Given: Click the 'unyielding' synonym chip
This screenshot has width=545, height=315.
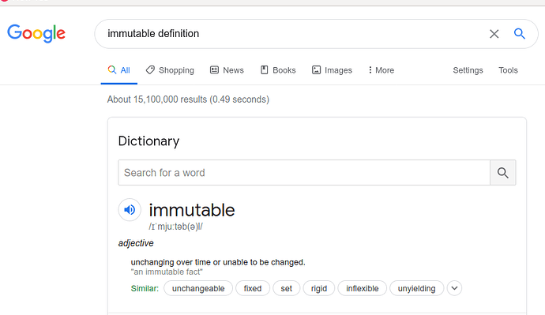Looking at the screenshot, I should point(416,288).
